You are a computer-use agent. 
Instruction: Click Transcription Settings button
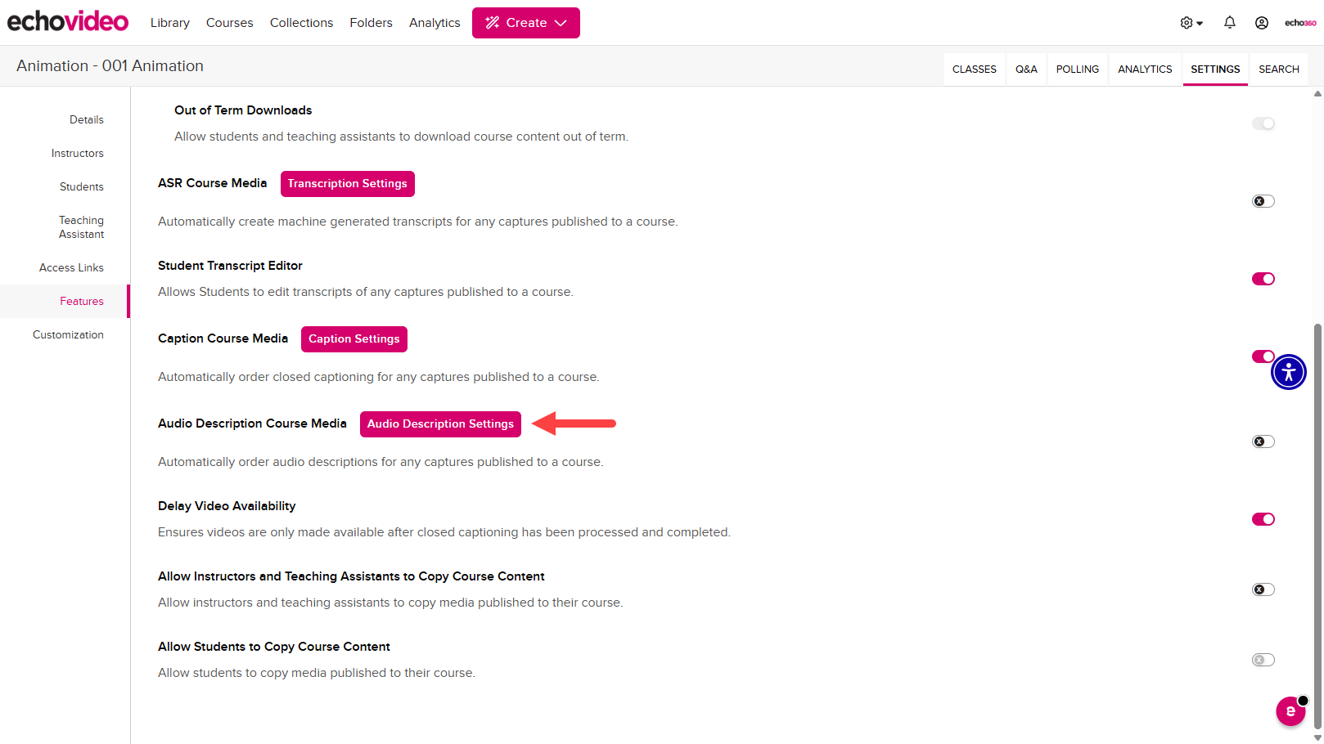click(348, 184)
